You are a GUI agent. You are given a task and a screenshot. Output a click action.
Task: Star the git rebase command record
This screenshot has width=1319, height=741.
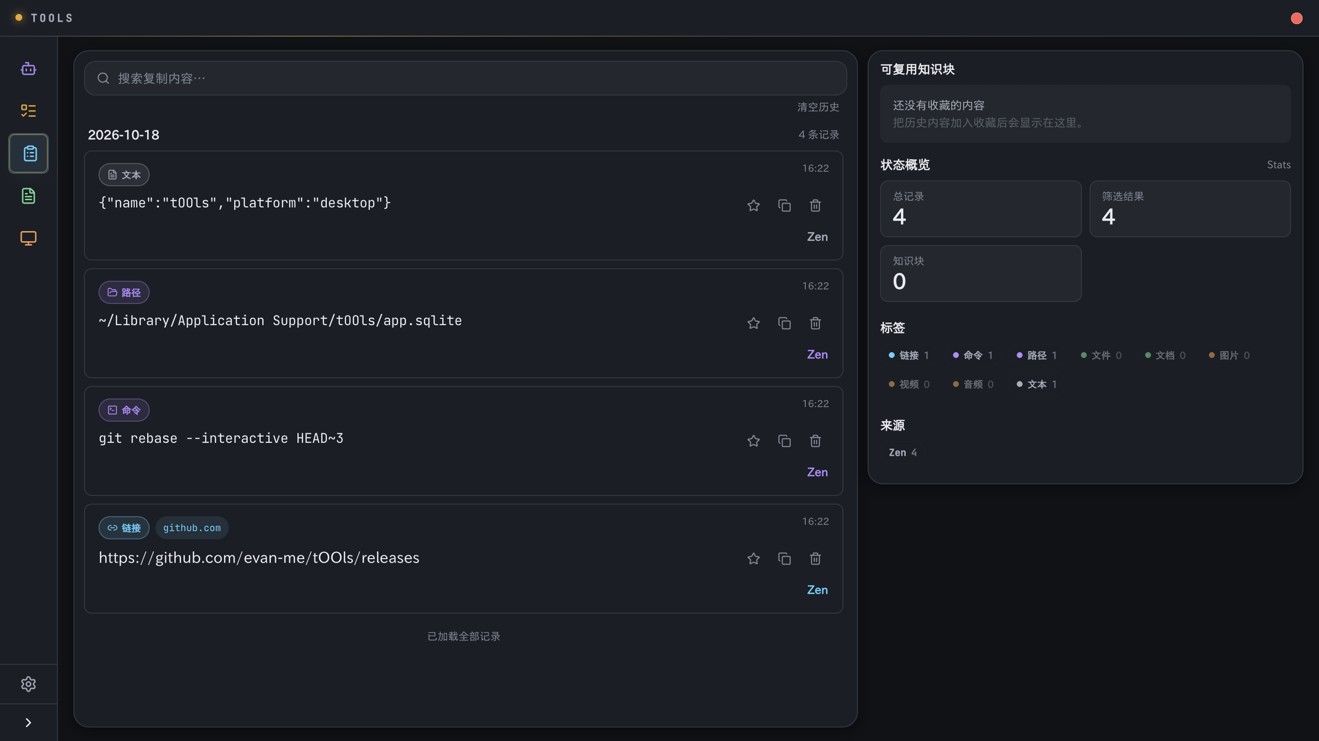click(x=753, y=441)
